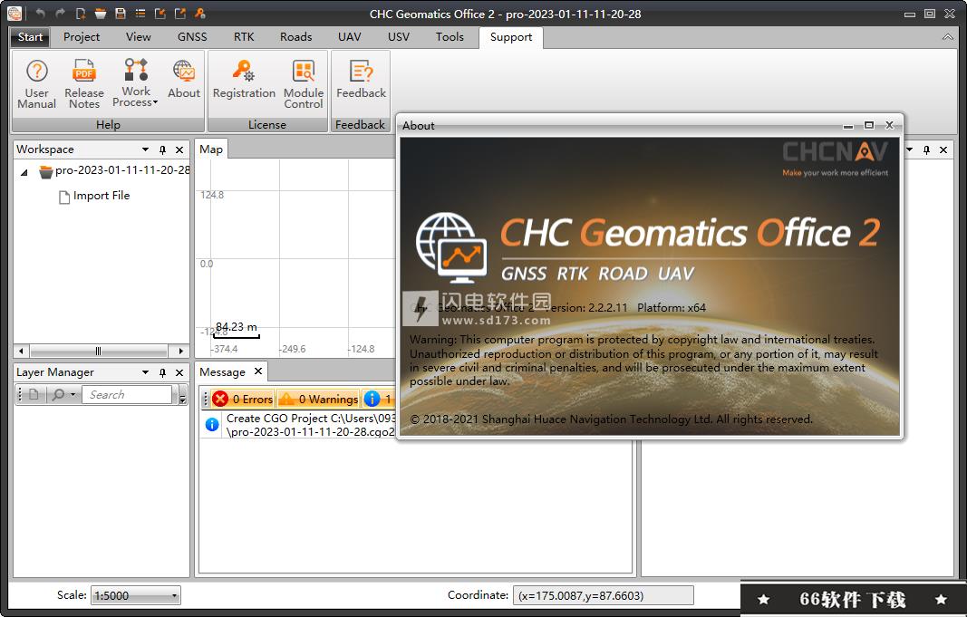Open the Work Process dropdown
Image resolution: width=967 pixels, height=617 pixels.
click(x=136, y=84)
